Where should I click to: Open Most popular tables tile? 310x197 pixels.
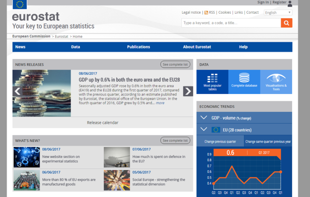(212, 82)
